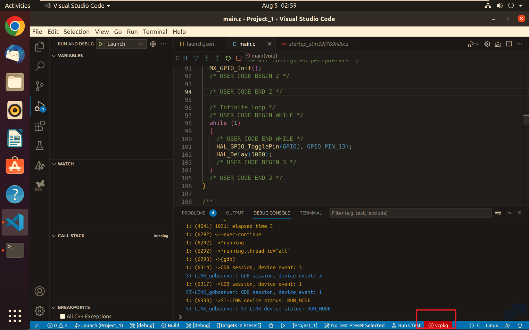Collapse the WATCH section
Viewport: 529px width, 330px height.
[54, 164]
